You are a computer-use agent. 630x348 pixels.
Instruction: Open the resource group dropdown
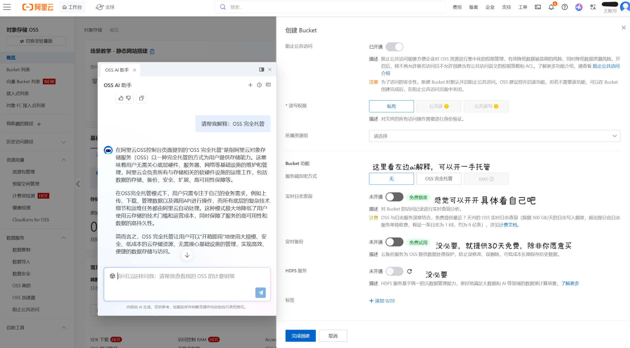click(x=494, y=136)
